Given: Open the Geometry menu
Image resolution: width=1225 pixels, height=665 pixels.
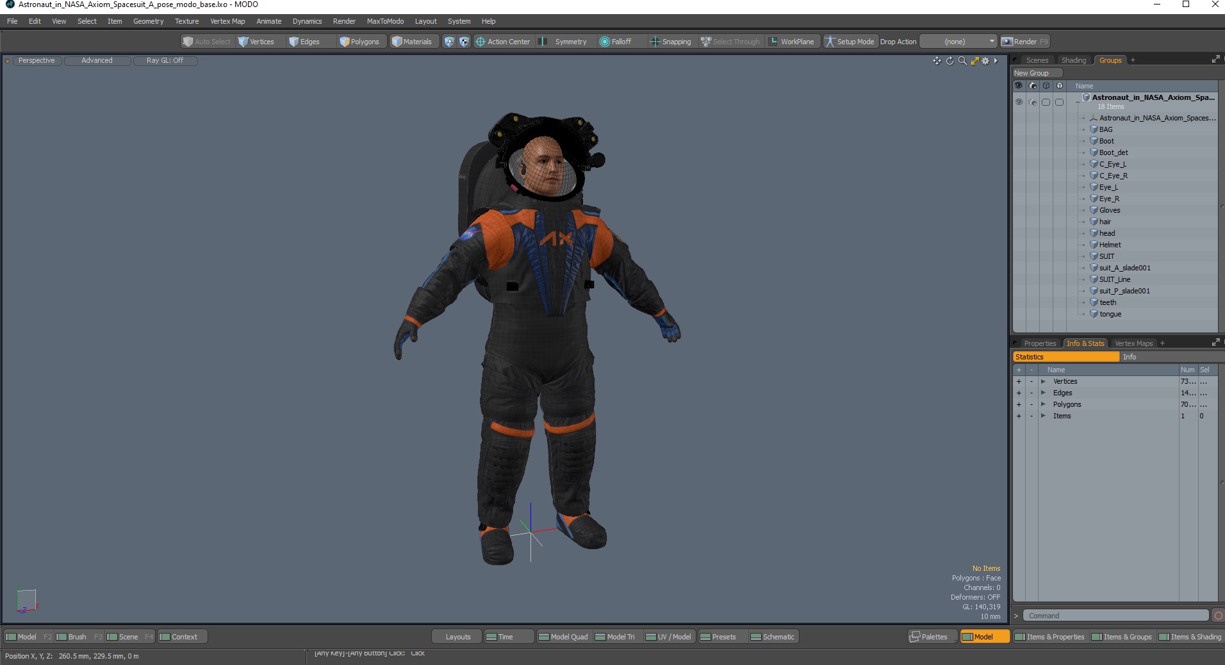Looking at the screenshot, I should pos(148,21).
